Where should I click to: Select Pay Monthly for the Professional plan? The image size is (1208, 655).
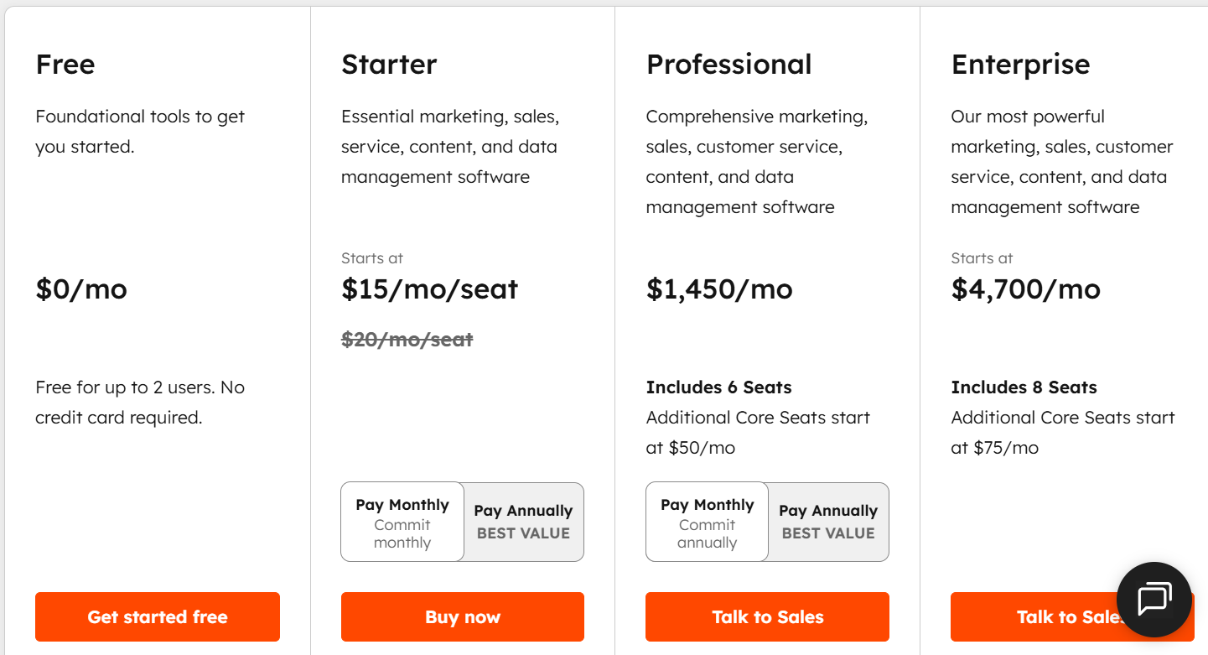coord(707,522)
